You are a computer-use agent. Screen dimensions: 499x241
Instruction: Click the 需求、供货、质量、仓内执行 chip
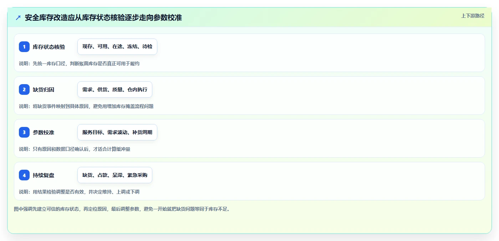(x=115, y=89)
